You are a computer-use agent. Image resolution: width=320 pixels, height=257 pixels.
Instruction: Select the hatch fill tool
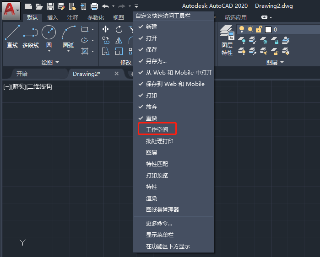click(85, 51)
